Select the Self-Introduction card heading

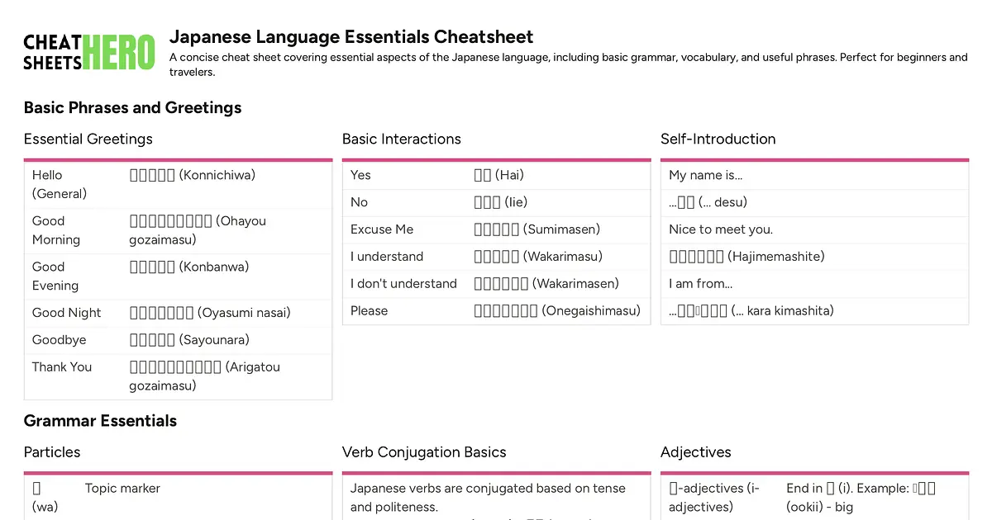pos(718,139)
